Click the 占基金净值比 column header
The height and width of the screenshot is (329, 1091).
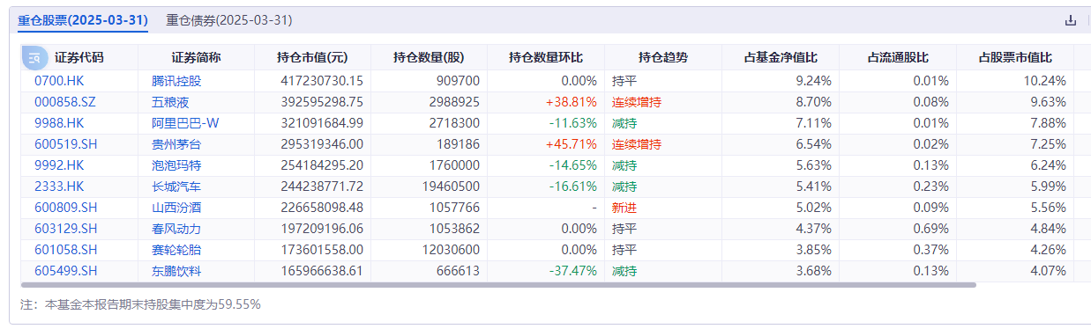pos(781,58)
